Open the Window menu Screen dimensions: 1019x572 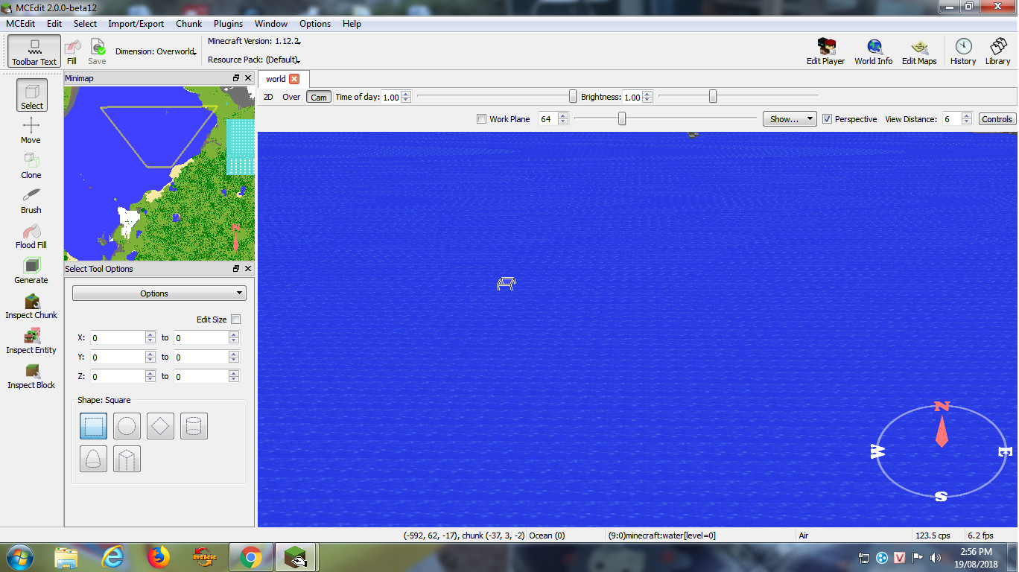click(271, 24)
